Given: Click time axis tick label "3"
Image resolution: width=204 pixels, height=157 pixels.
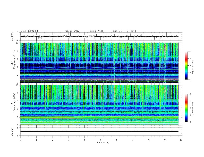Looking at the screenshot, I should point(69,140).
